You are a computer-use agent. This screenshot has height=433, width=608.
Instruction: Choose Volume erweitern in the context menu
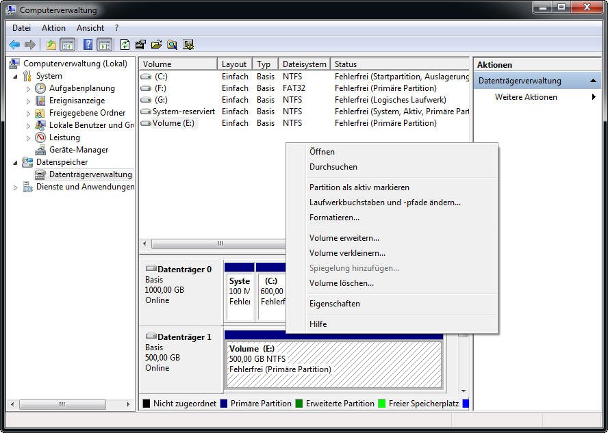(x=392, y=238)
